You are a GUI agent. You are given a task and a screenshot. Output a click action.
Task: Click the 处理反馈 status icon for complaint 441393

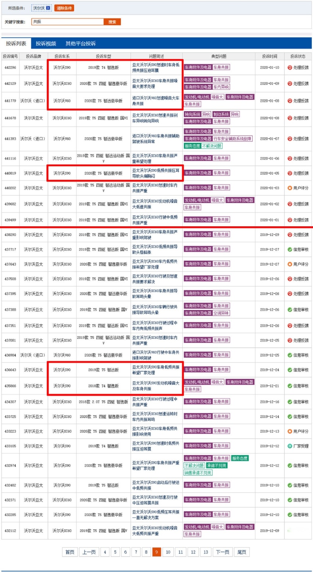(289, 138)
